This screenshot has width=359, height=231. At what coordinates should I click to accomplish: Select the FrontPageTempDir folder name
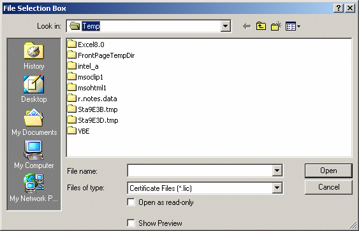click(x=106, y=55)
